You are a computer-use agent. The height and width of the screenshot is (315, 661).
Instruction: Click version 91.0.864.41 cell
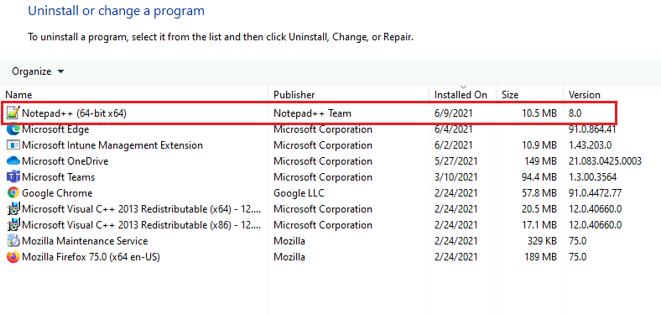click(592, 129)
